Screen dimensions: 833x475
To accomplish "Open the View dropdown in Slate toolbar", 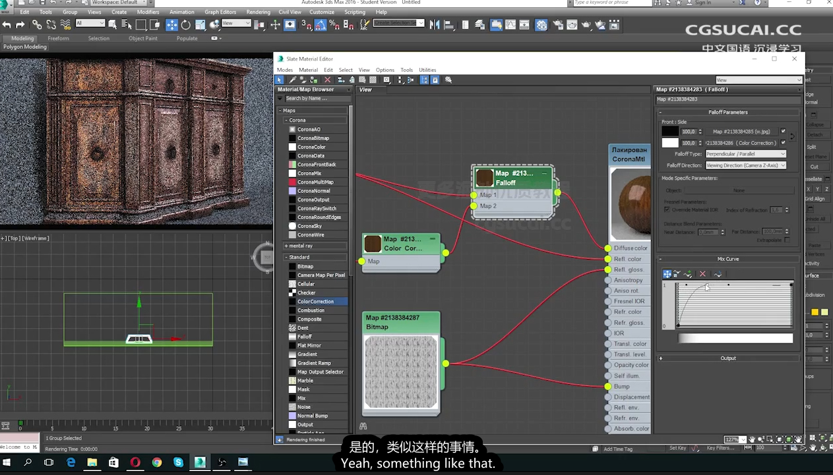I will tap(758, 80).
